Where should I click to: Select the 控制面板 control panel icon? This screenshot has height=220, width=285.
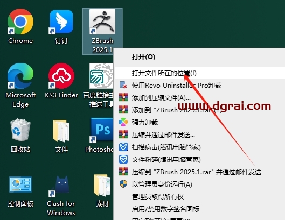click(x=20, y=191)
